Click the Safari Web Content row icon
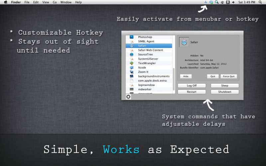 (x=131, y=50)
